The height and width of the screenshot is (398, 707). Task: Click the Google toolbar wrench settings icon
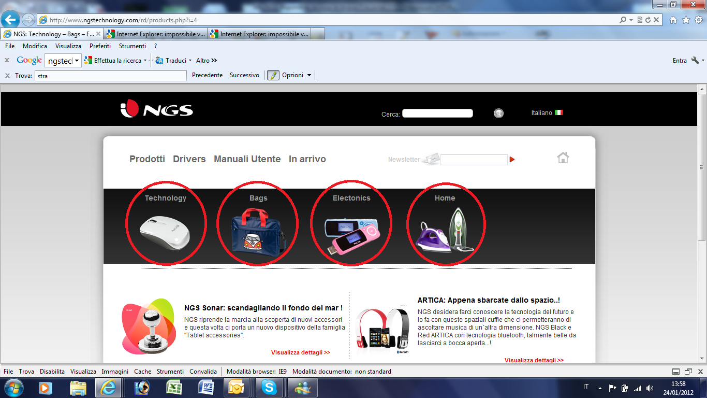click(x=695, y=61)
